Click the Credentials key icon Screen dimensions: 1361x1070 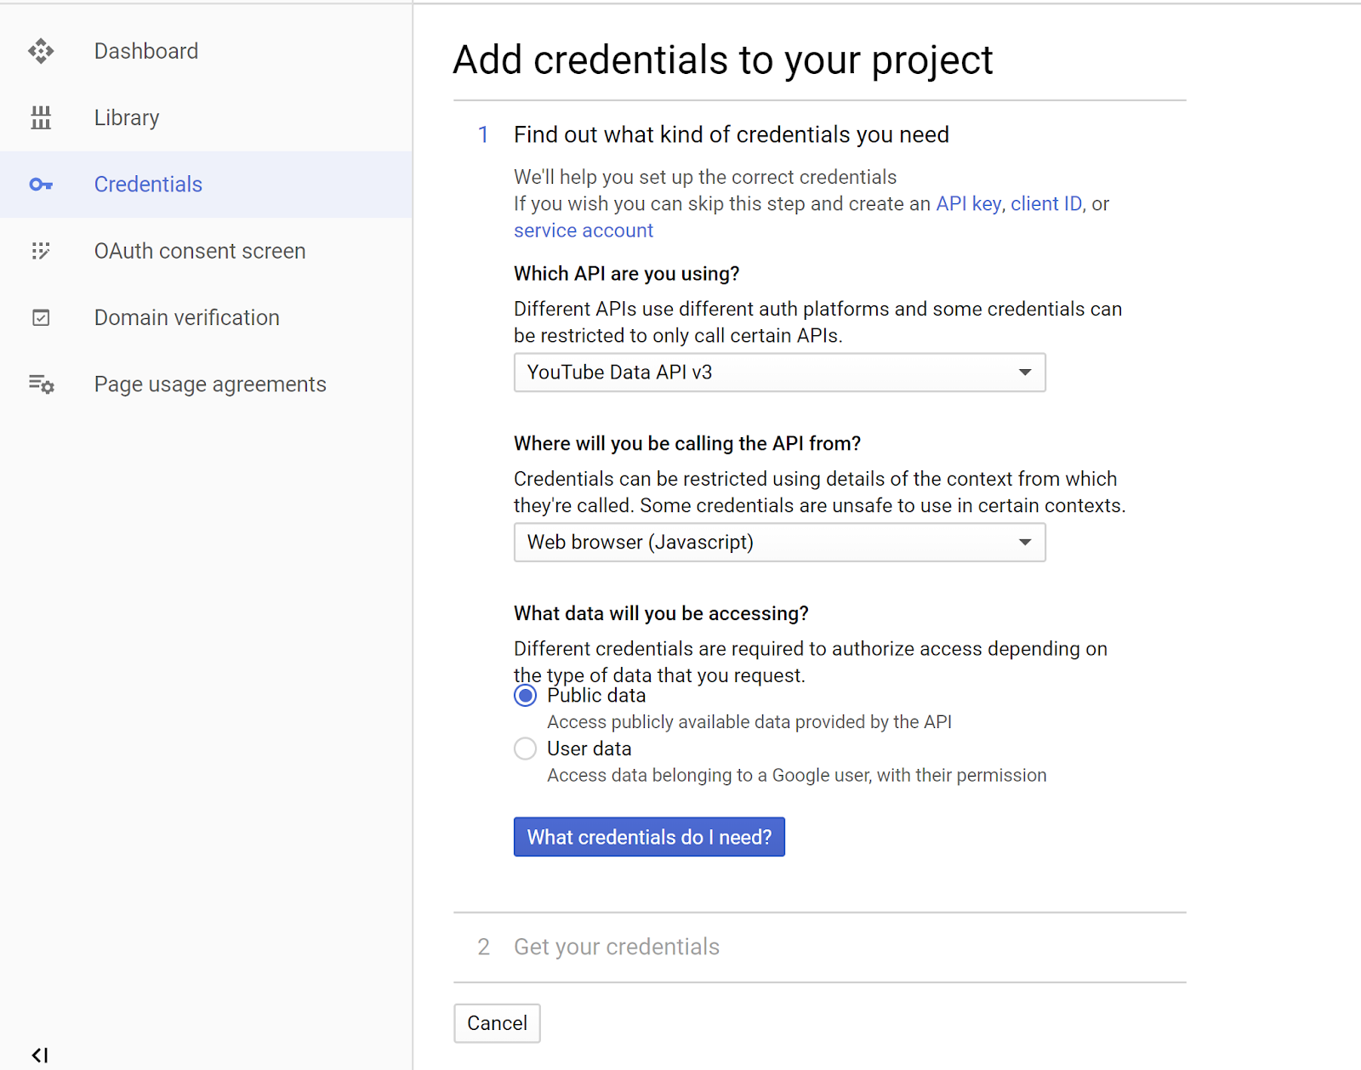point(41,185)
